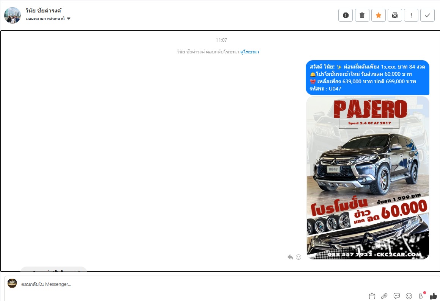The height and width of the screenshot is (301, 440).
Task: Reply to the message with arrow icon
Action: (290, 257)
